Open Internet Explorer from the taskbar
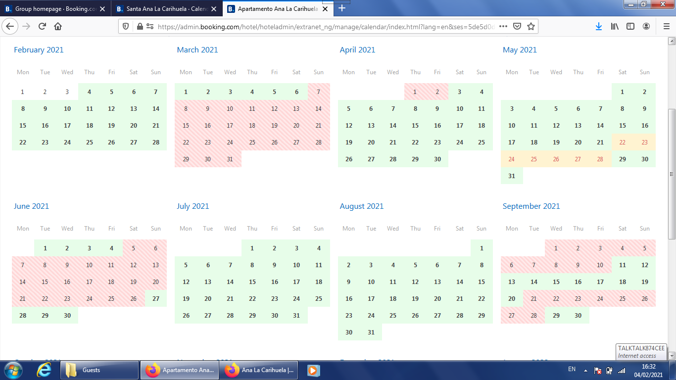Viewport: 676px width, 380px height. click(x=44, y=370)
